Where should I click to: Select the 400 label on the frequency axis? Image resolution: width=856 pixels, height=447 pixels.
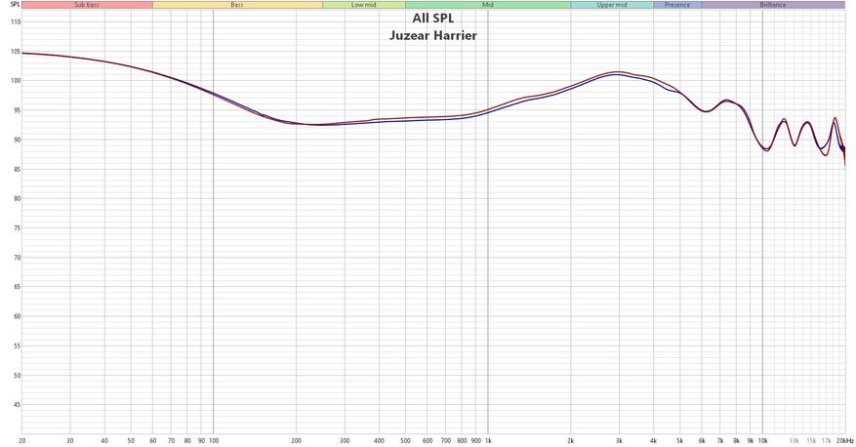click(x=379, y=440)
